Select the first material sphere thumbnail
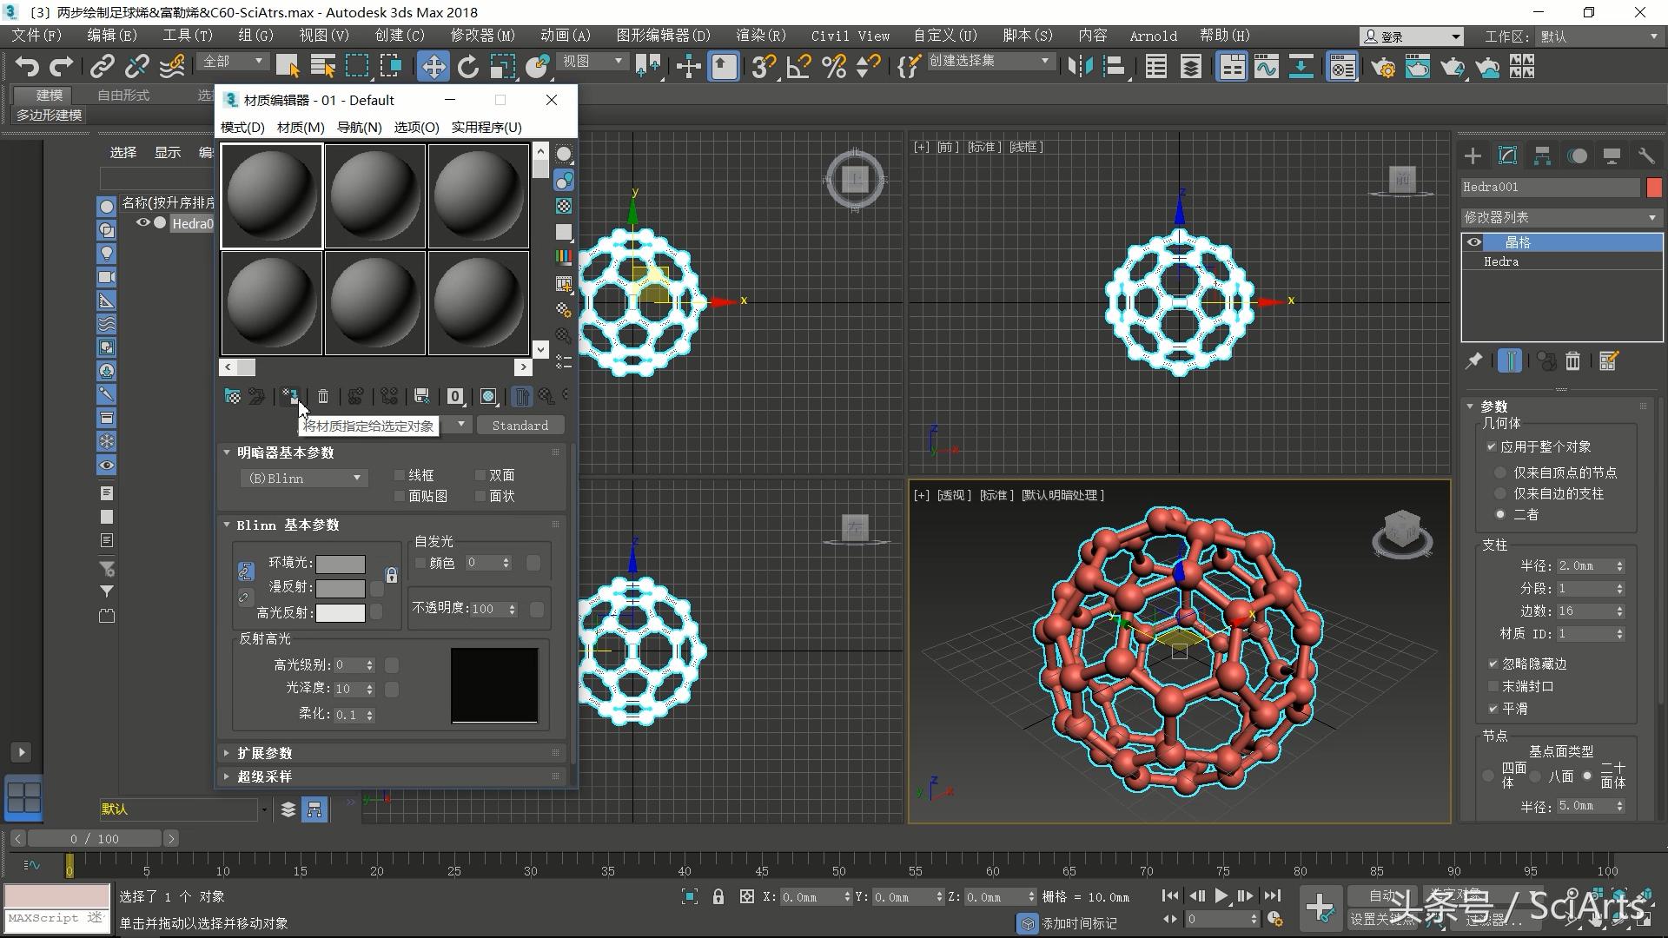Viewport: 1668px width, 938px height. (271, 195)
